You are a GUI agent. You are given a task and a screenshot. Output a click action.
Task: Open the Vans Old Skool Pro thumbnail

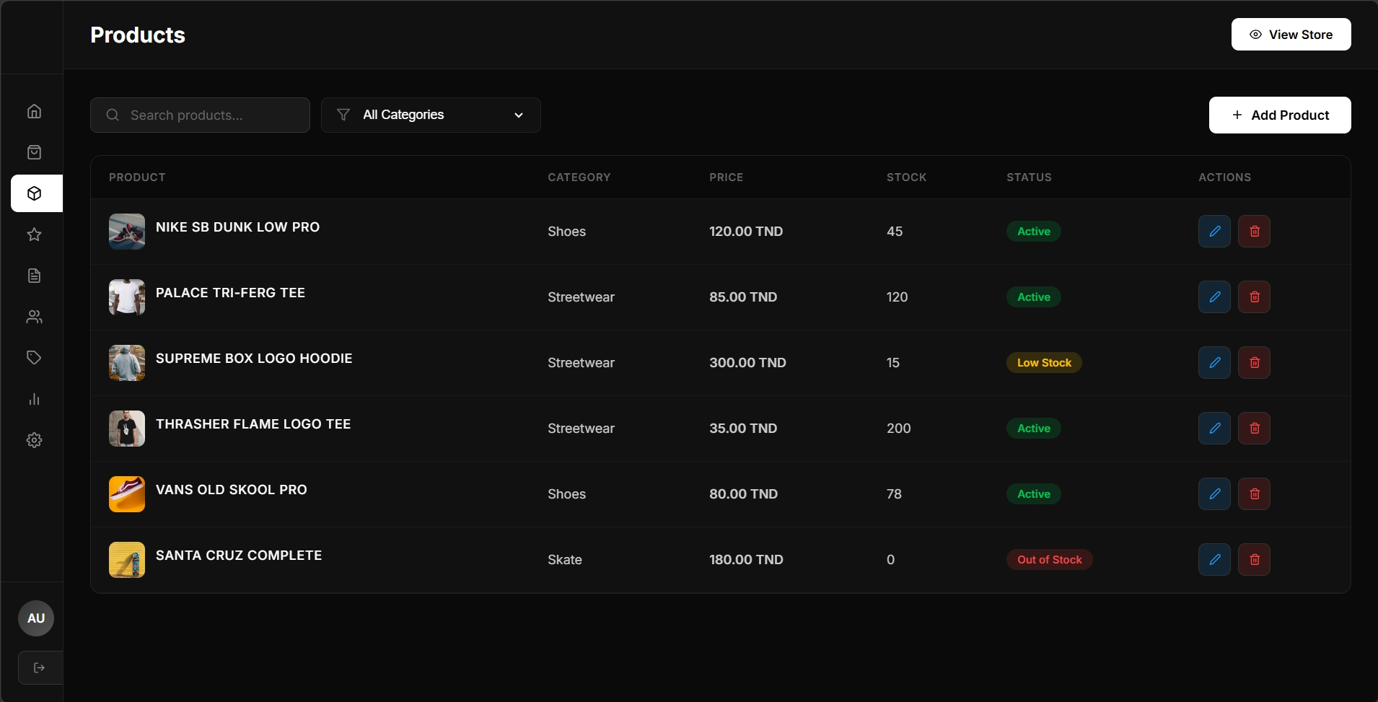coord(127,494)
